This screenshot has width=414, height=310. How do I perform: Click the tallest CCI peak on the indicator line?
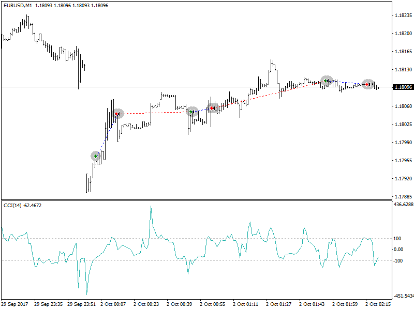click(151, 207)
